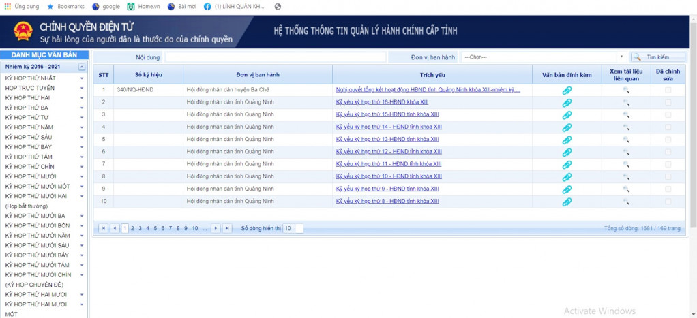The width and height of the screenshot is (697, 318).
Task: Tick the 'Đã chỉnh sửa' checkbox for row 4
Action: 668,127
